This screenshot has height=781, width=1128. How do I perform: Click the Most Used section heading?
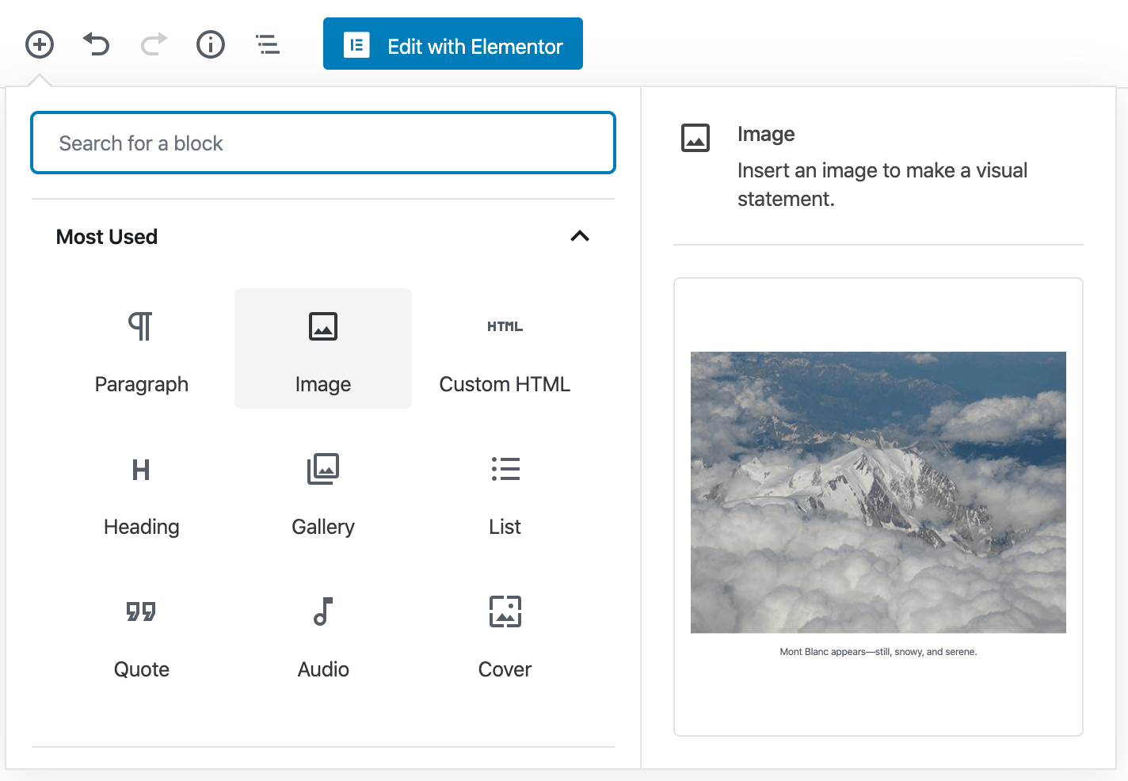click(x=107, y=237)
